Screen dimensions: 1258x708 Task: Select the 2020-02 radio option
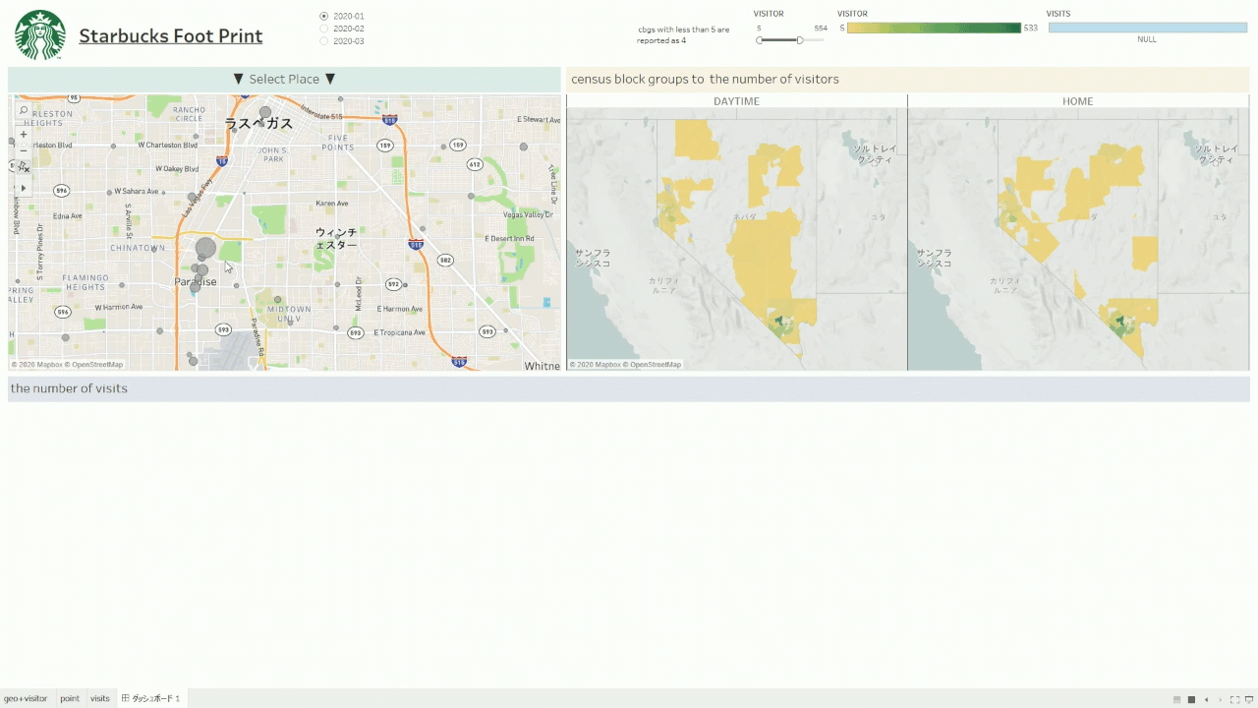pyautogui.click(x=324, y=29)
